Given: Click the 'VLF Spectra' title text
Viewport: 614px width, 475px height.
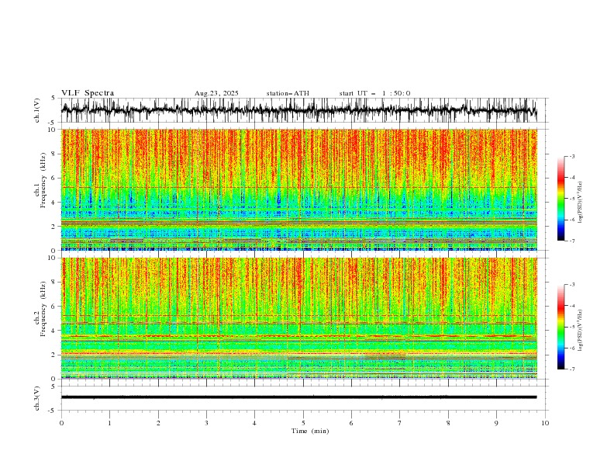Looking at the screenshot, I should coord(88,93).
